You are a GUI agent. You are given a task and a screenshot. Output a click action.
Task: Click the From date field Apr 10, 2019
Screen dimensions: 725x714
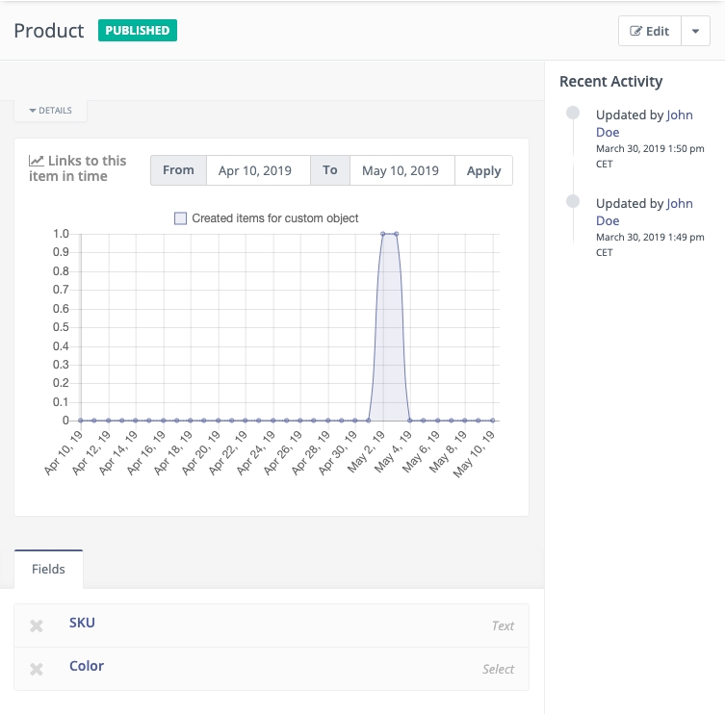pyautogui.click(x=257, y=170)
